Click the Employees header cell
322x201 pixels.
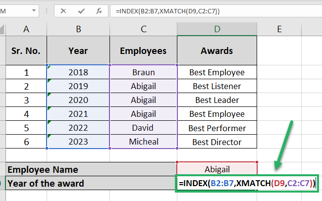point(144,50)
